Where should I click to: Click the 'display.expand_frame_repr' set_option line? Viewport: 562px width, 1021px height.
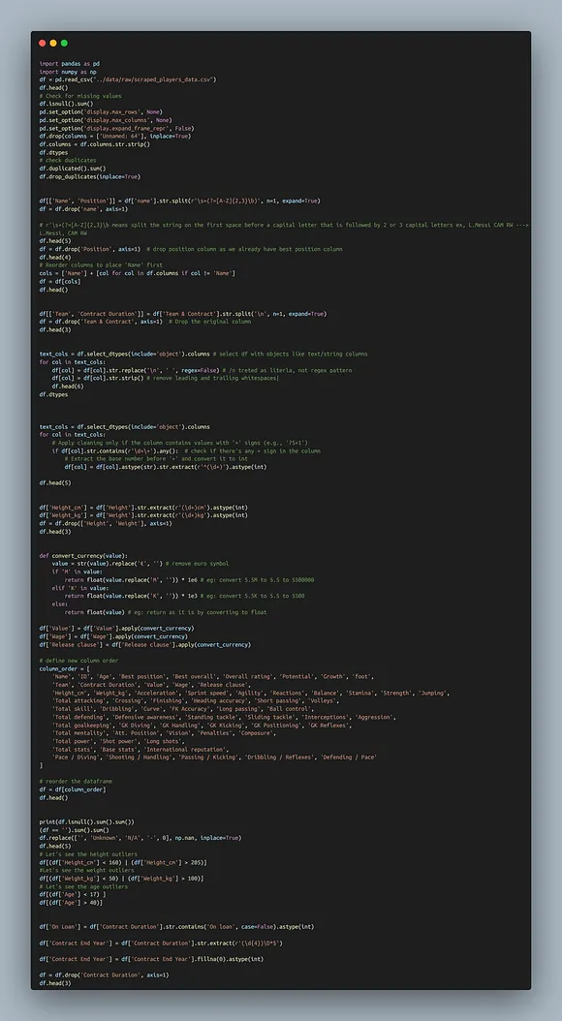pos(115,128)
